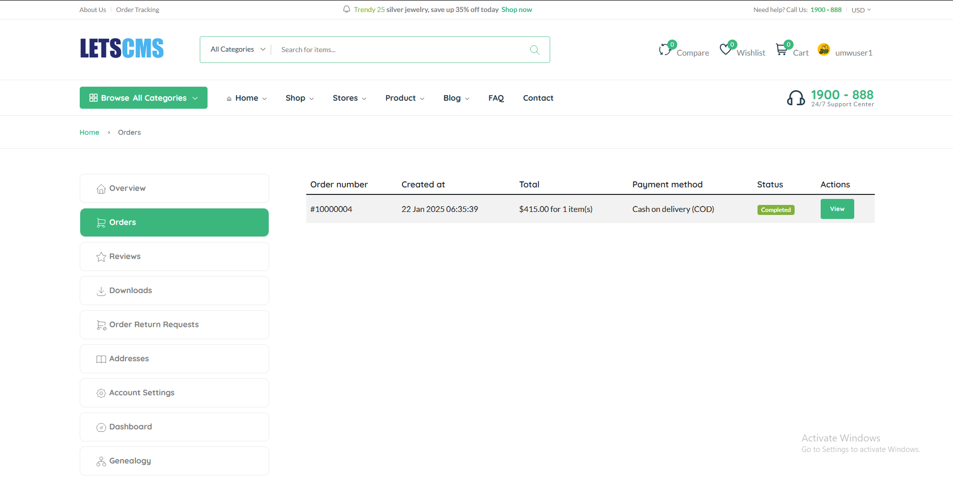
Task: Open the Shop menu
Action: (x=299, y=98)
